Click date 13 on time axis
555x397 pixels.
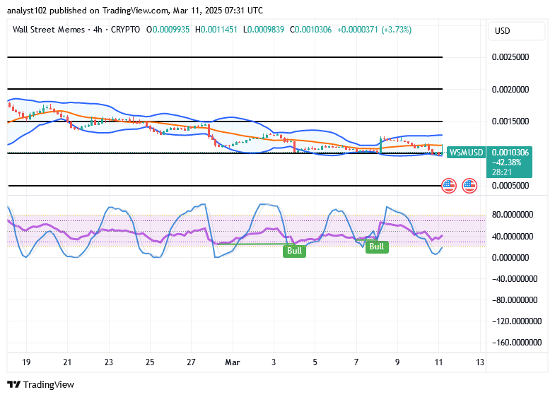coord(479,362)
